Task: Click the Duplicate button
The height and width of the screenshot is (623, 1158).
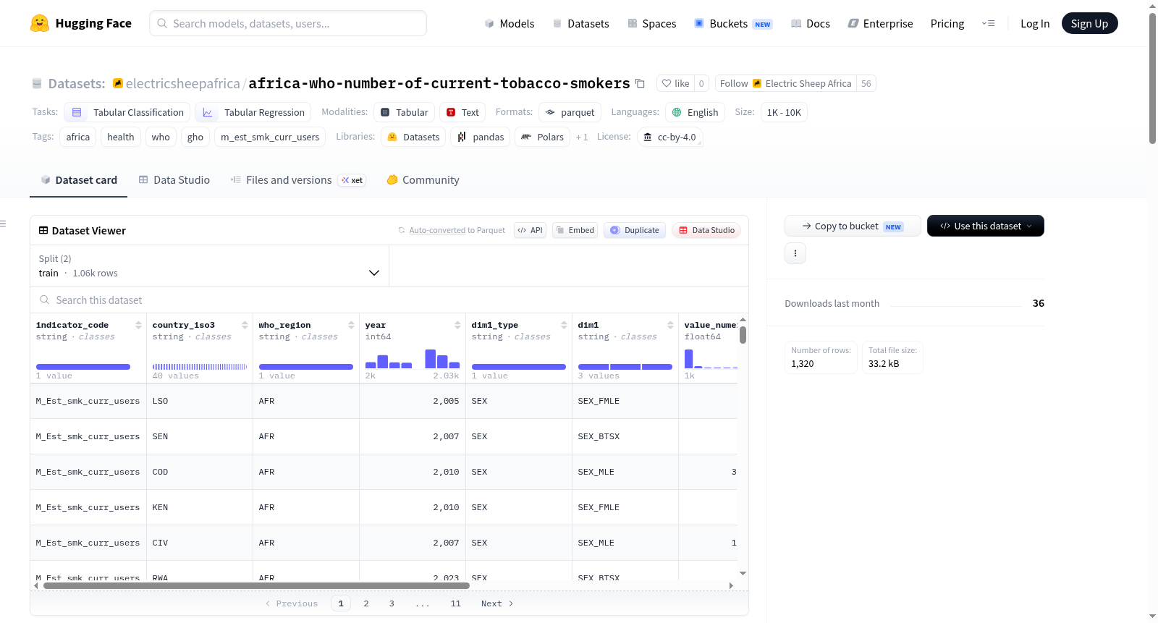Action: pos(635,230)
